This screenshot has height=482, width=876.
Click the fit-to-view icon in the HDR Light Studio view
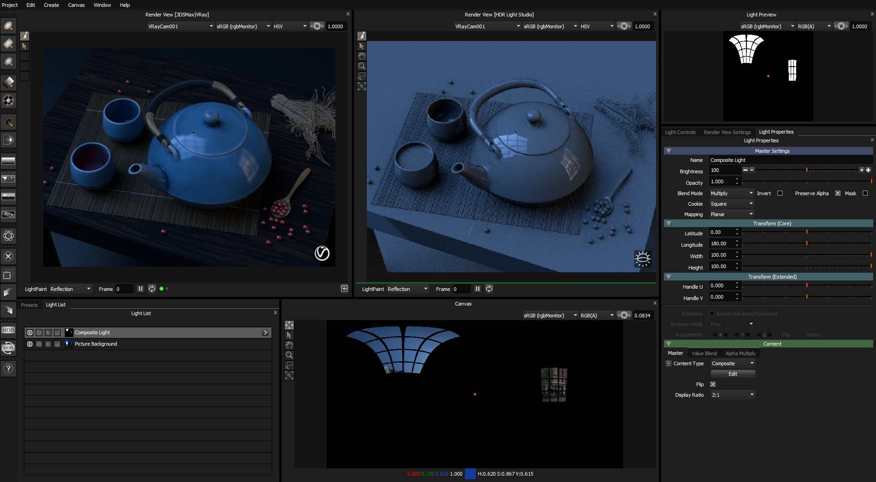coord(361,86)
